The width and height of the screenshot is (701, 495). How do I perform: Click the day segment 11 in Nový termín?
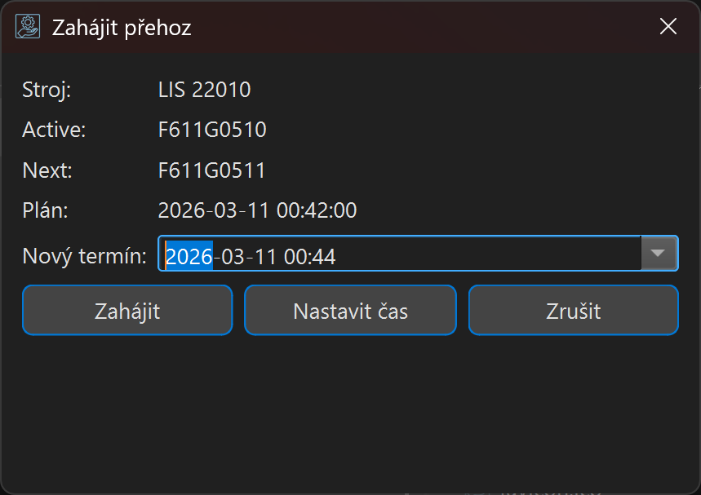point(266,257)
